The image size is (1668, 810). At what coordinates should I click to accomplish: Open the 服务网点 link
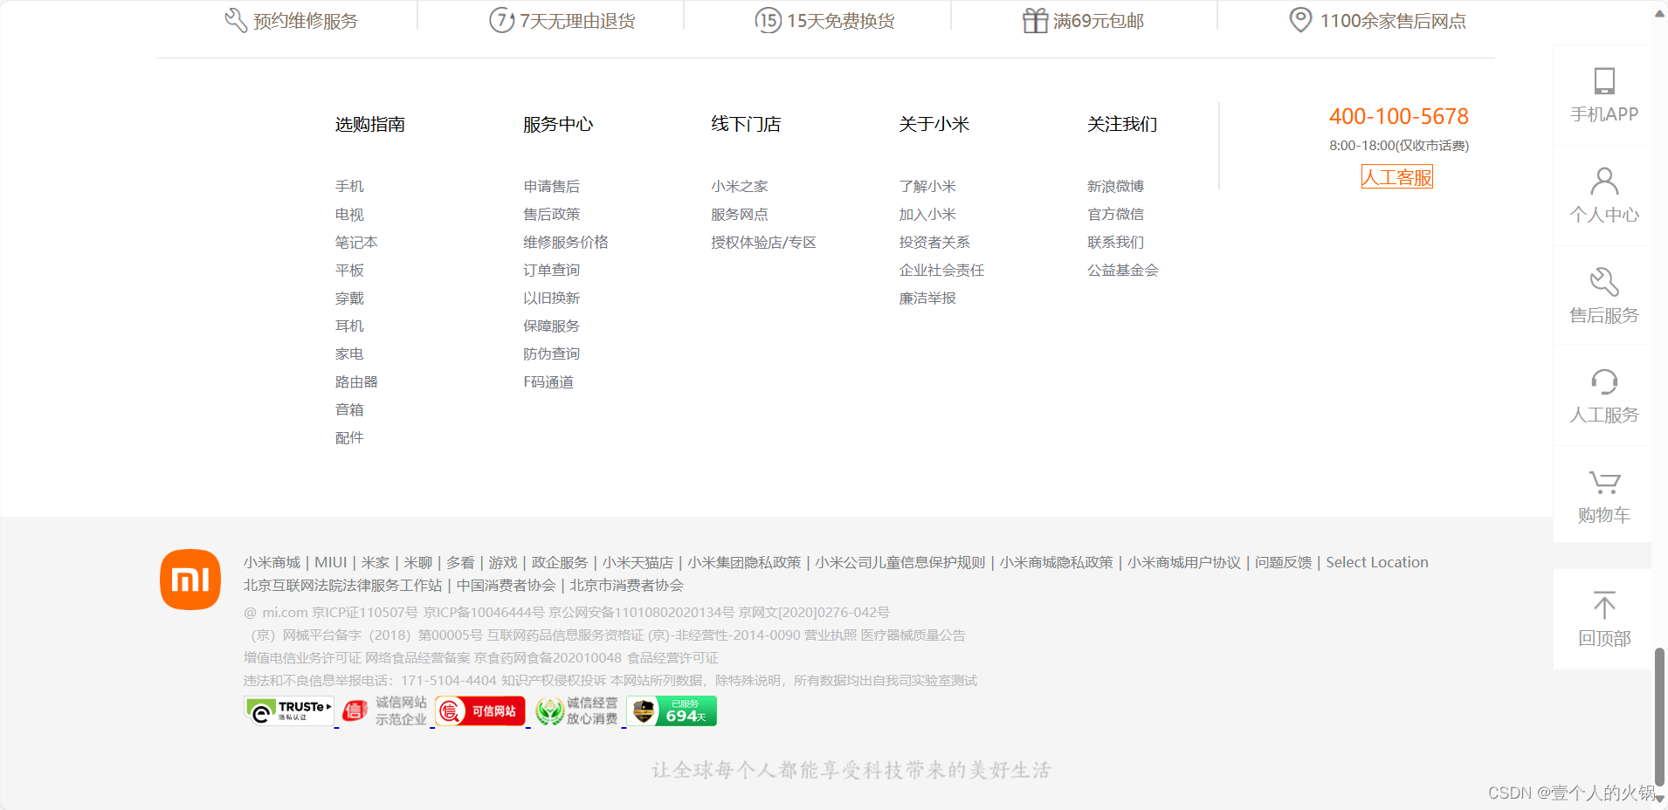[740, 214]
